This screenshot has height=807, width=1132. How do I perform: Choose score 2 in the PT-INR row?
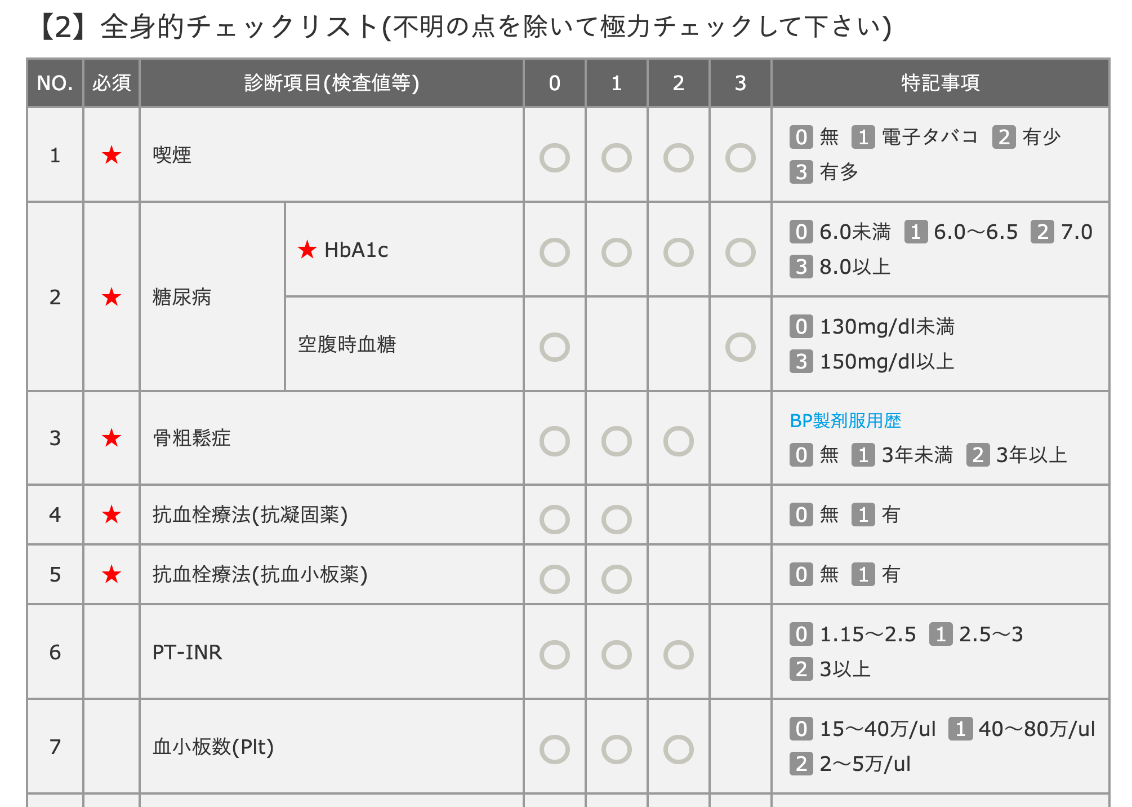678,655
